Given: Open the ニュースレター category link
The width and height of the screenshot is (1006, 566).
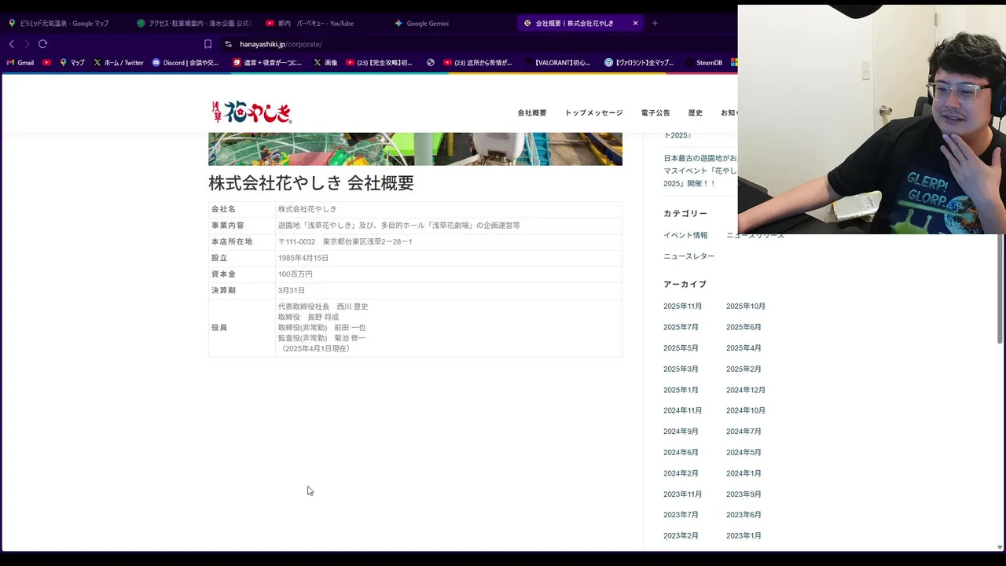Looking at the screenshot, I should pyautogui.click(x=689, y=256).
